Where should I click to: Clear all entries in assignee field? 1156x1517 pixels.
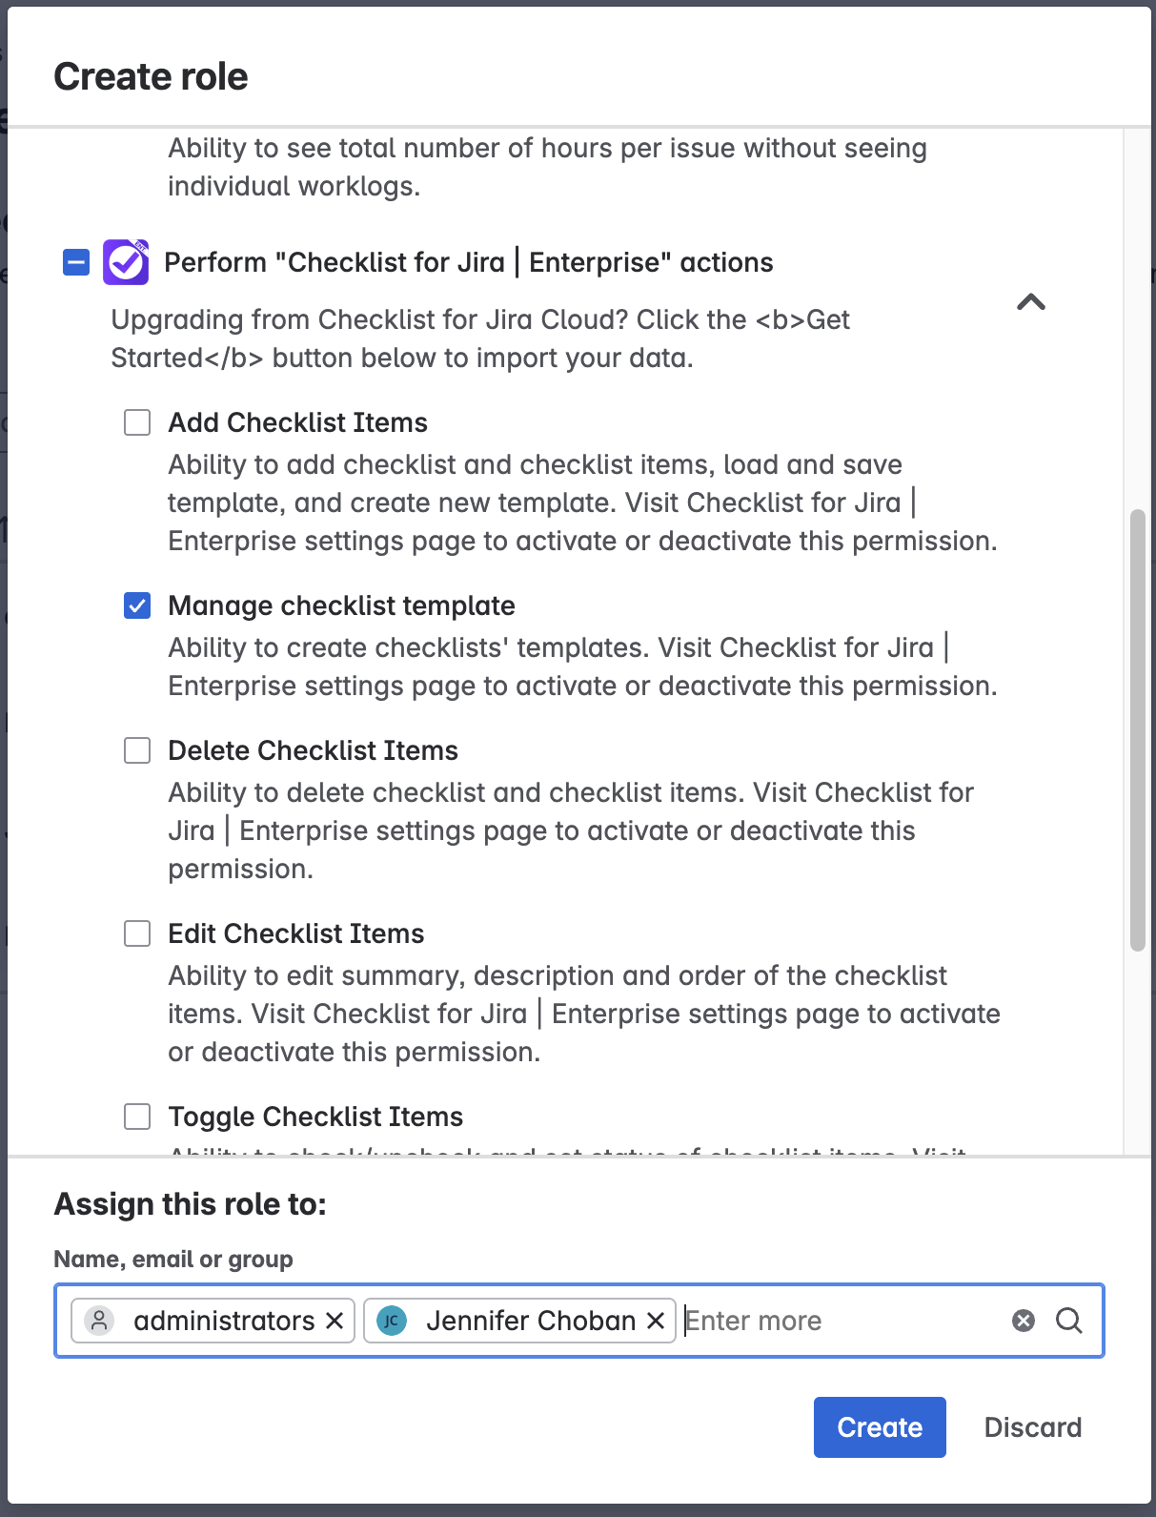point(1024,1321)
